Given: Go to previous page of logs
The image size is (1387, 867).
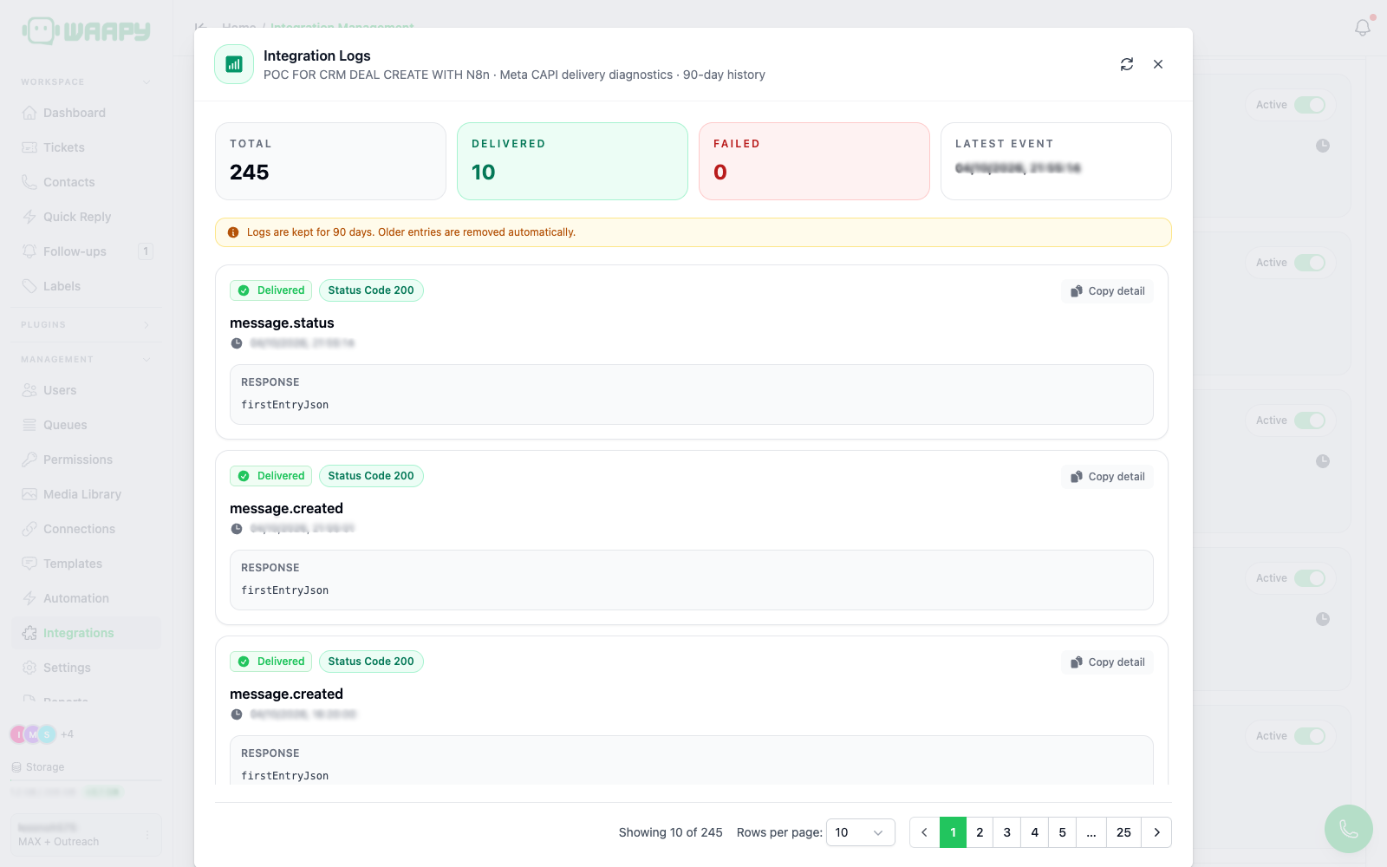Looking at the screenshot, I should (924, 832).
